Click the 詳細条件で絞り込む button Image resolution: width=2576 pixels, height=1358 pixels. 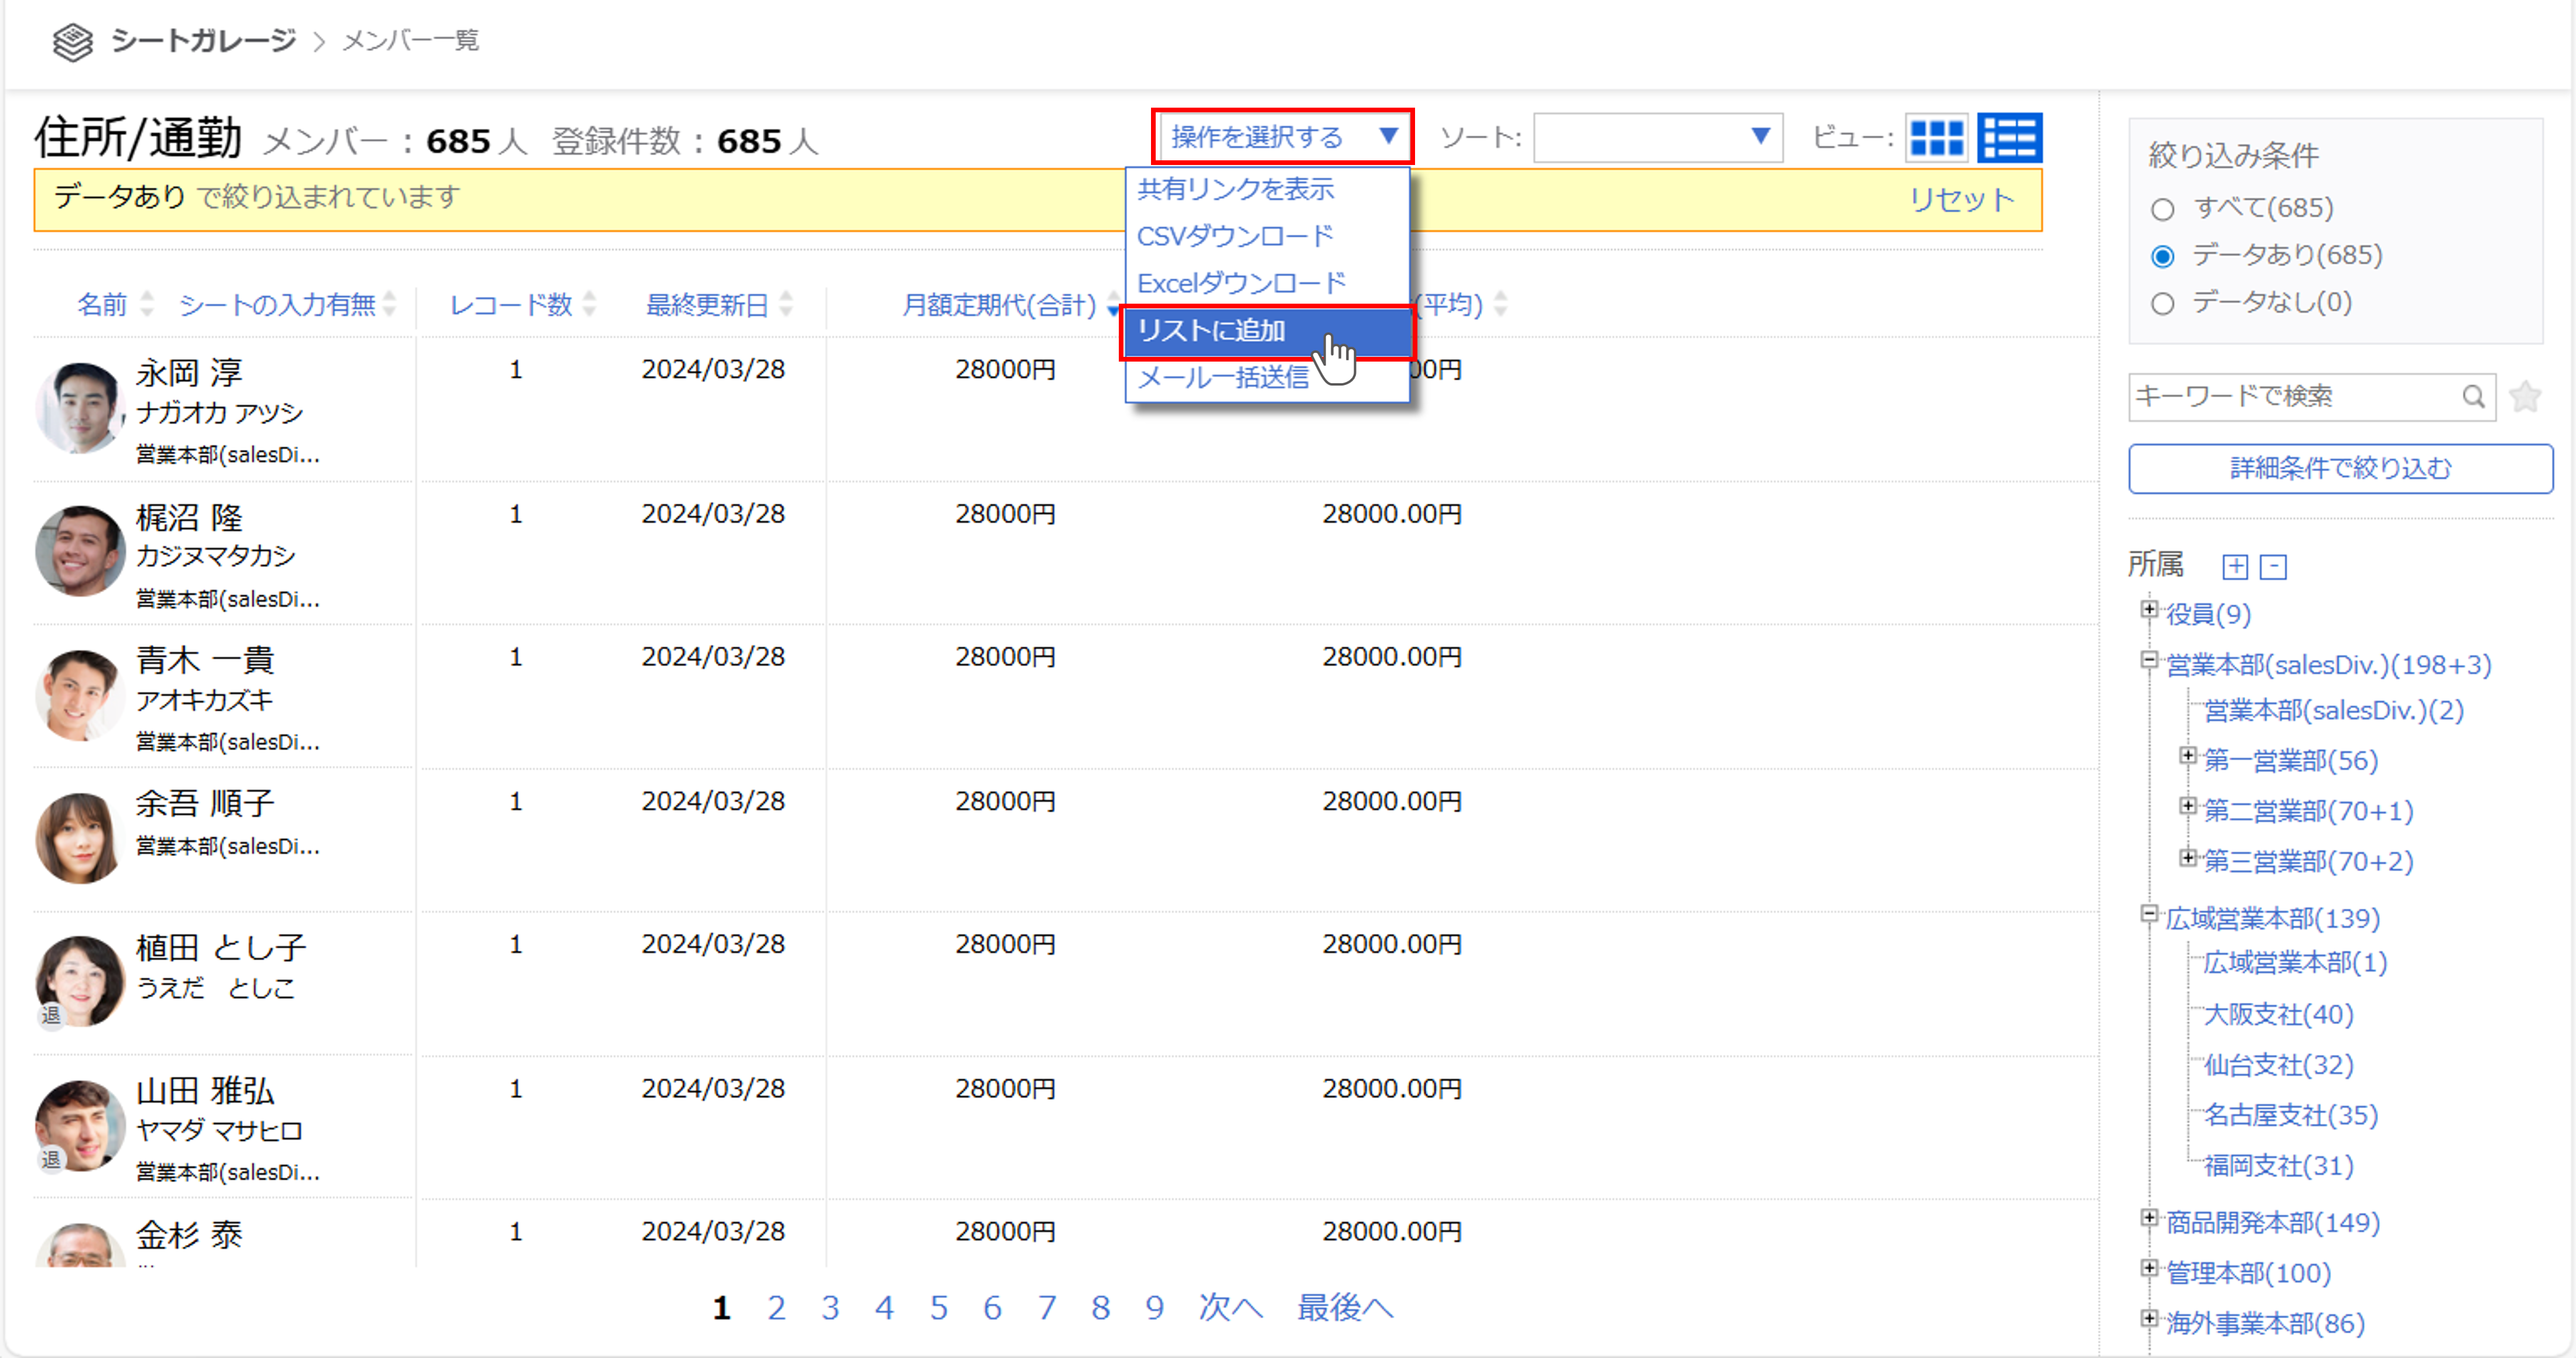click(x=2340, y=469)
